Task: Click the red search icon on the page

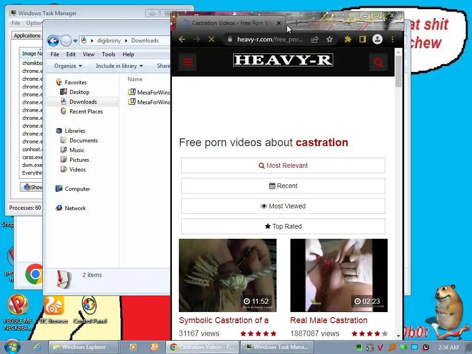Action: pyautogui.click(x=378, y=62)
